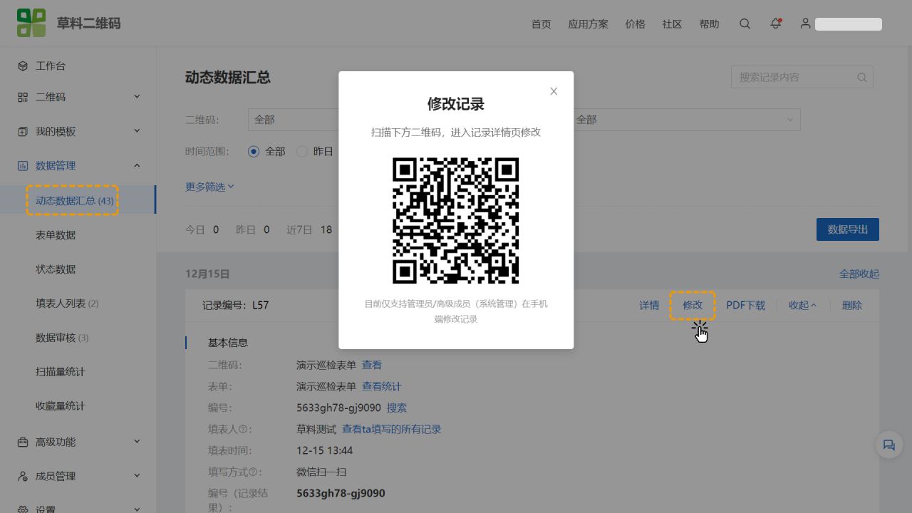Expand 更多筛选 options
This screenshot has width=912, height=513.
209,187
